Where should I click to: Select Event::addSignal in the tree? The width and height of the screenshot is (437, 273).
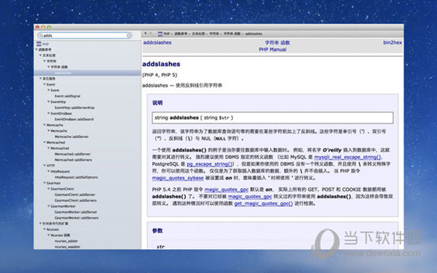(68, 96)
